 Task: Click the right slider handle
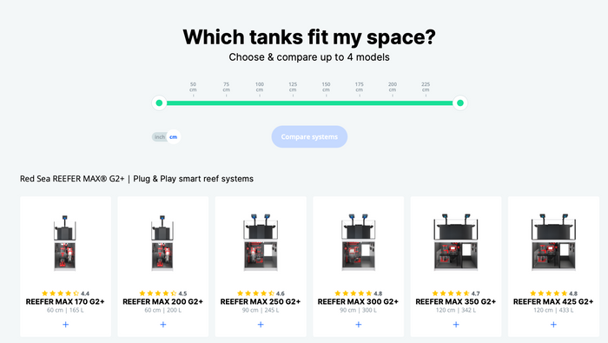tap(460, 102)
